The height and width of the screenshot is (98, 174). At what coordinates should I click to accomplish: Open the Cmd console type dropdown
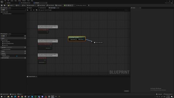tap(20, 94)
